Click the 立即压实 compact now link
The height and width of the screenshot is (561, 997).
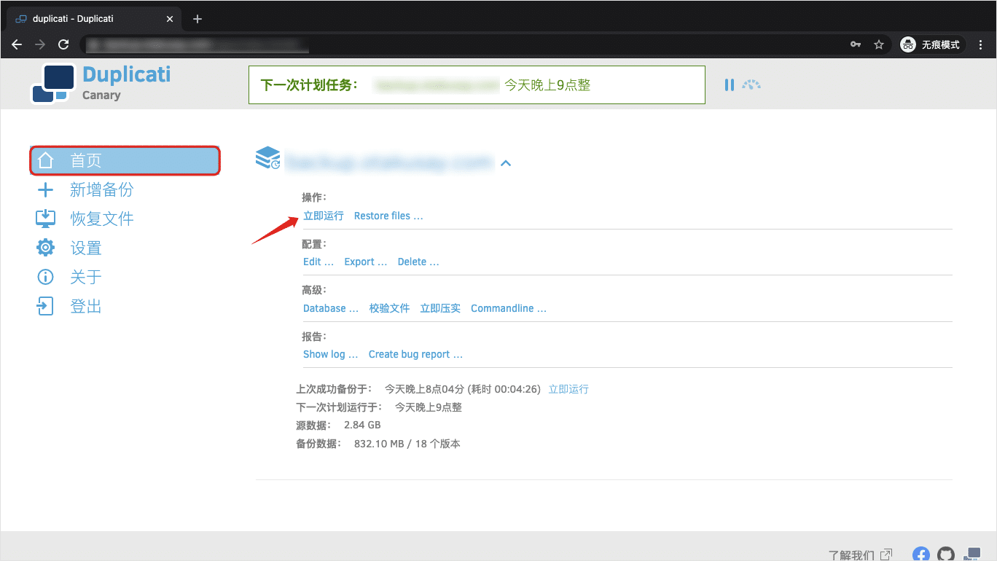[x=440, y=308]
